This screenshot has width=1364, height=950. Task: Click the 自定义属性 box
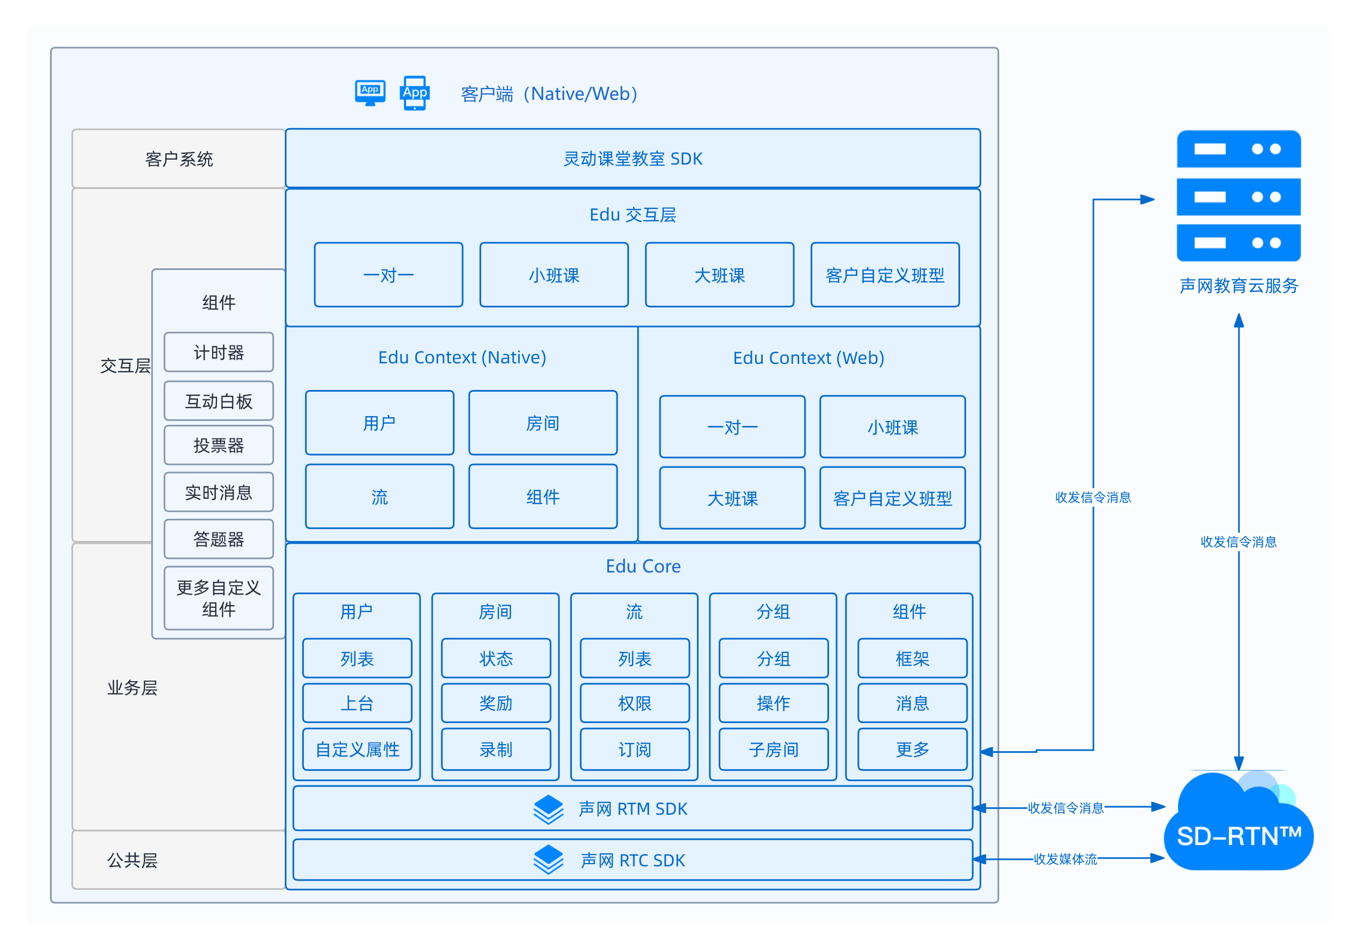(357, 750)
